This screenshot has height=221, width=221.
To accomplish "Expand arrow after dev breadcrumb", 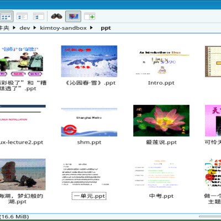I will [x=35, y=28].
